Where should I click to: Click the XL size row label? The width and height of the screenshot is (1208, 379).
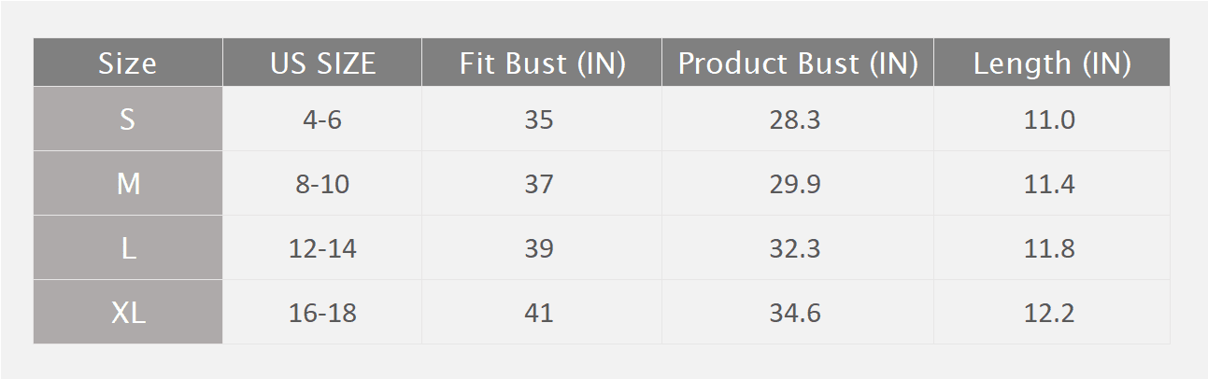pyautogui.click(x=128, y=313)
